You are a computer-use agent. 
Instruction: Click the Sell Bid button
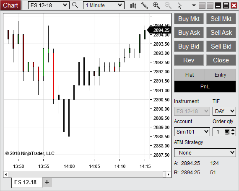(x=221, y=46)
